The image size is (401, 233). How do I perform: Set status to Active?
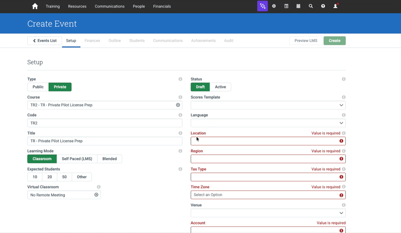pyautogui.click(x=221, y=87)
